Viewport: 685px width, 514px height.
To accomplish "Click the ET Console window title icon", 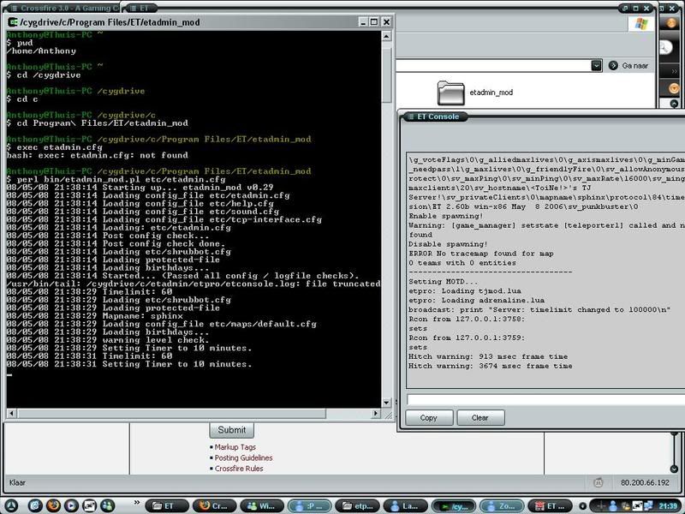I will (x=408, y=117).
